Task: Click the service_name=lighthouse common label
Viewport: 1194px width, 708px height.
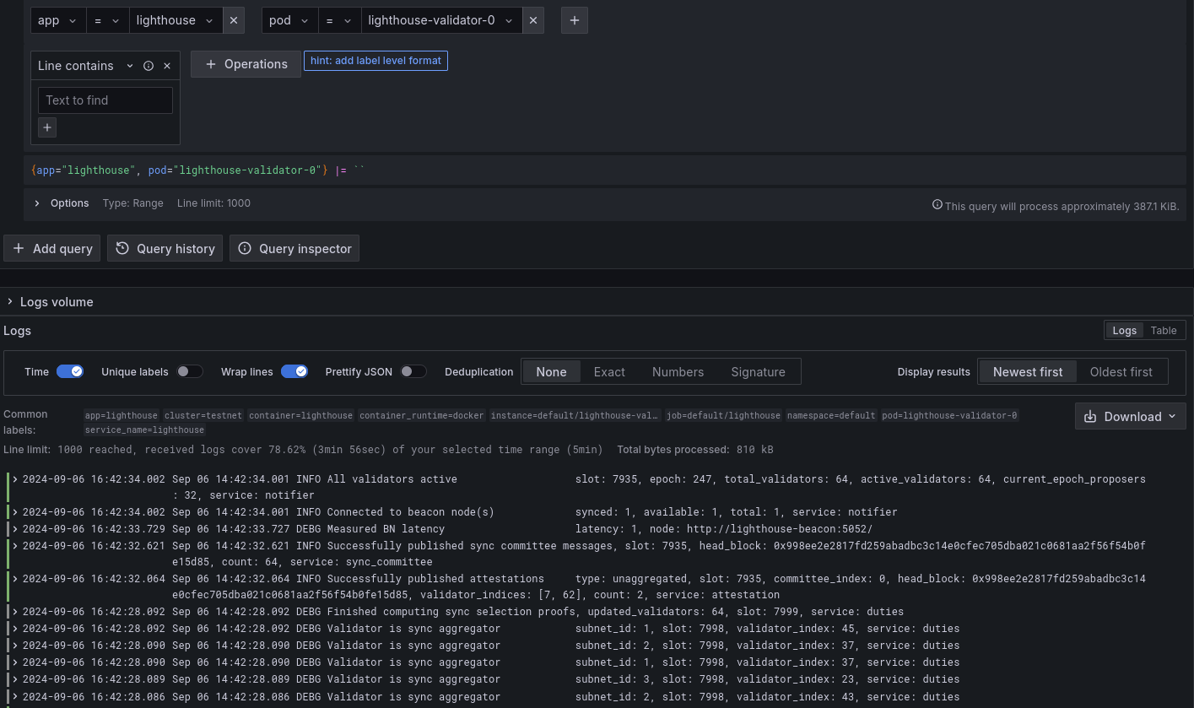Action: 145,430
